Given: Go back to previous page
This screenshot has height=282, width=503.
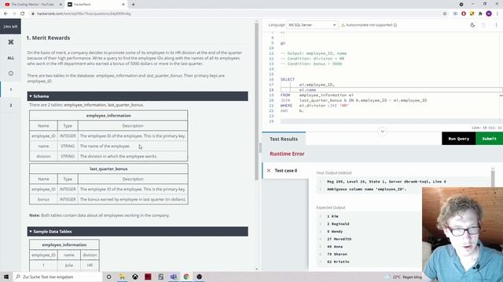Looking at the screenshot, I should pos(6,14).
